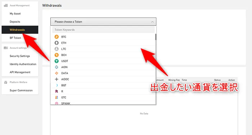The width and height of the screenshot is (252, 135).
Task: Open the Please choose a Token selector
Action: (x=103, y=21)
